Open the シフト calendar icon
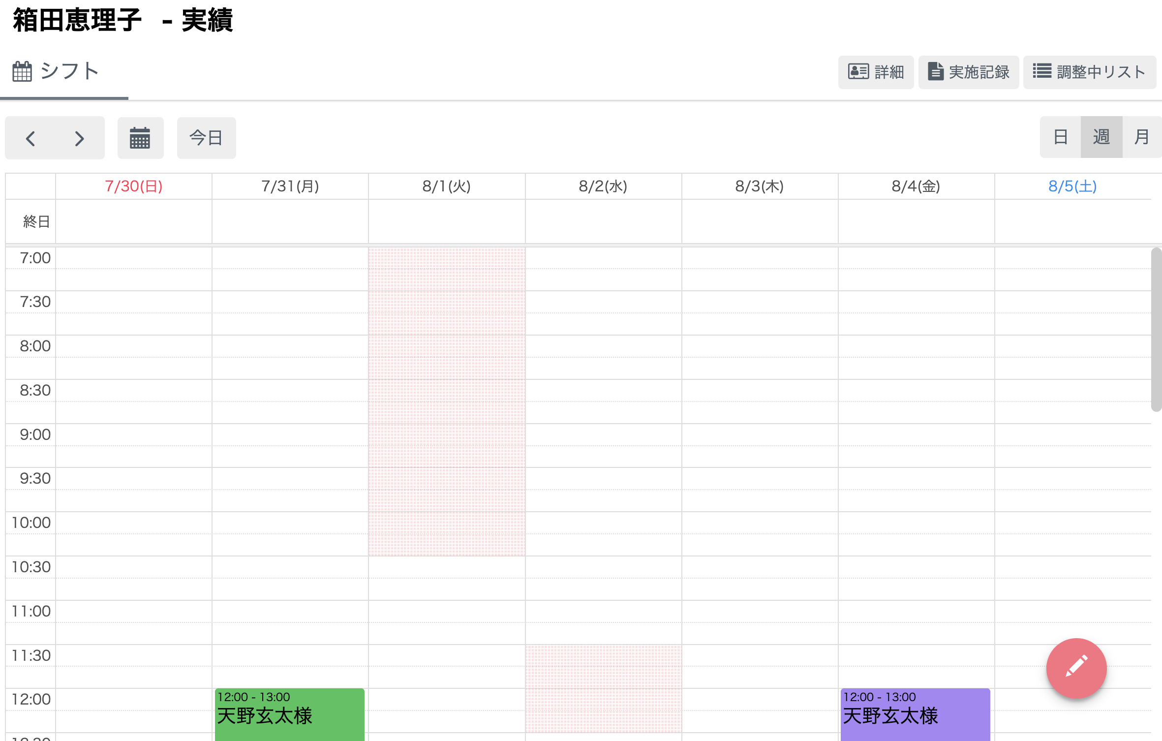1162x741 pixels. coord(22,71)
